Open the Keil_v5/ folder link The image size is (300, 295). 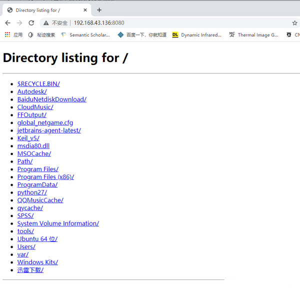point(28,138)
